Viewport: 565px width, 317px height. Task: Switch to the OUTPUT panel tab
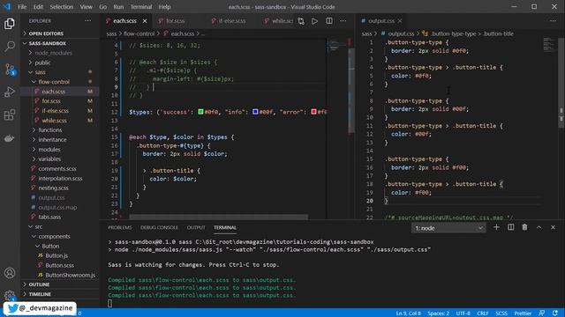coord(196,227)
